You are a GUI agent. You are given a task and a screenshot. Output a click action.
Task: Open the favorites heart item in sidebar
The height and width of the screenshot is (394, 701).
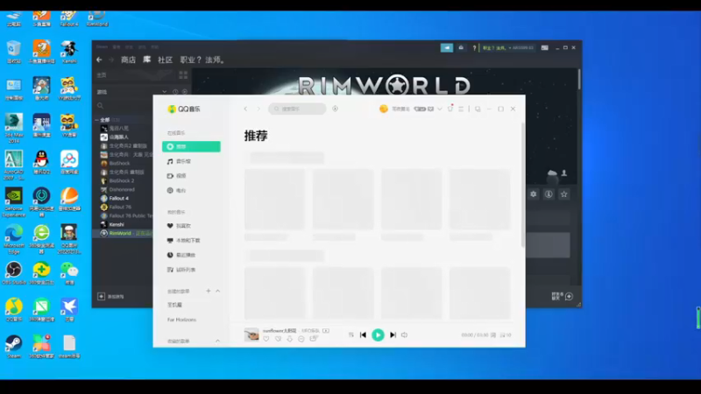[x=179, y=226]
